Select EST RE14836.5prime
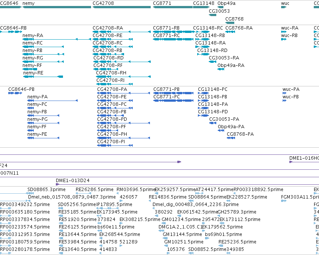The height and width of the screenshot is (255, 319). [x=168, y=197]
